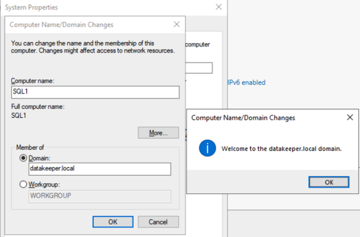Click the Full computer name value SQL1
Viewport: 360px width, 237px height.
click(18, 115)
